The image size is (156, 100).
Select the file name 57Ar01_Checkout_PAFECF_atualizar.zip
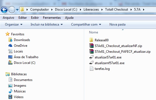point(123,52)
